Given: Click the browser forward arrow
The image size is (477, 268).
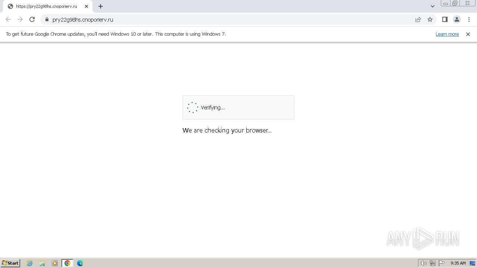Looking at the screenshot, I should (20, 19).
